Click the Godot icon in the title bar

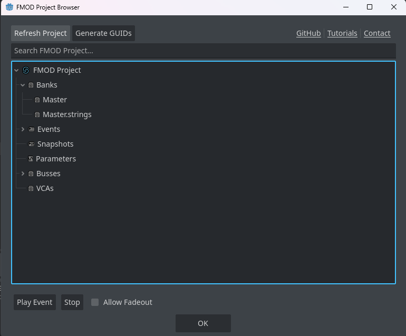click(9, 7)
